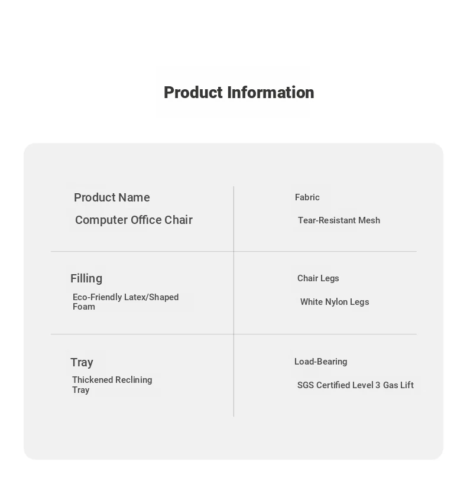Select the Load-Bearing label
The image size is (467, 478).
320,362
